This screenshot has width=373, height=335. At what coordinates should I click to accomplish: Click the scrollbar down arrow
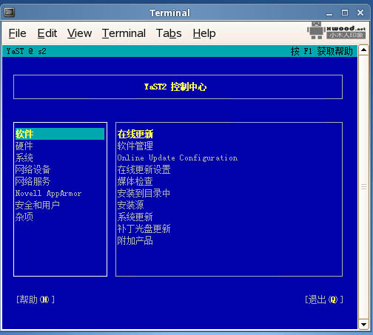click(x=363, y=325)
